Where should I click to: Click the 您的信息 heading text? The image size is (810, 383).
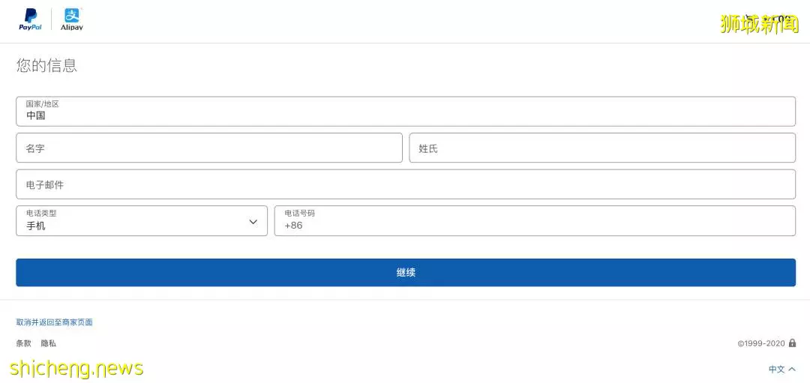[46, 65]
